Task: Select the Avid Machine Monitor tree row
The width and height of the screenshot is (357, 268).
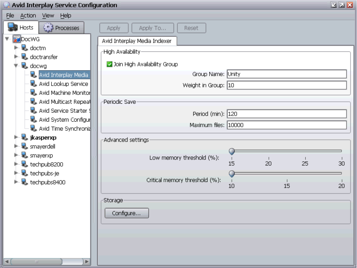Action: click(x=65, y=93)
